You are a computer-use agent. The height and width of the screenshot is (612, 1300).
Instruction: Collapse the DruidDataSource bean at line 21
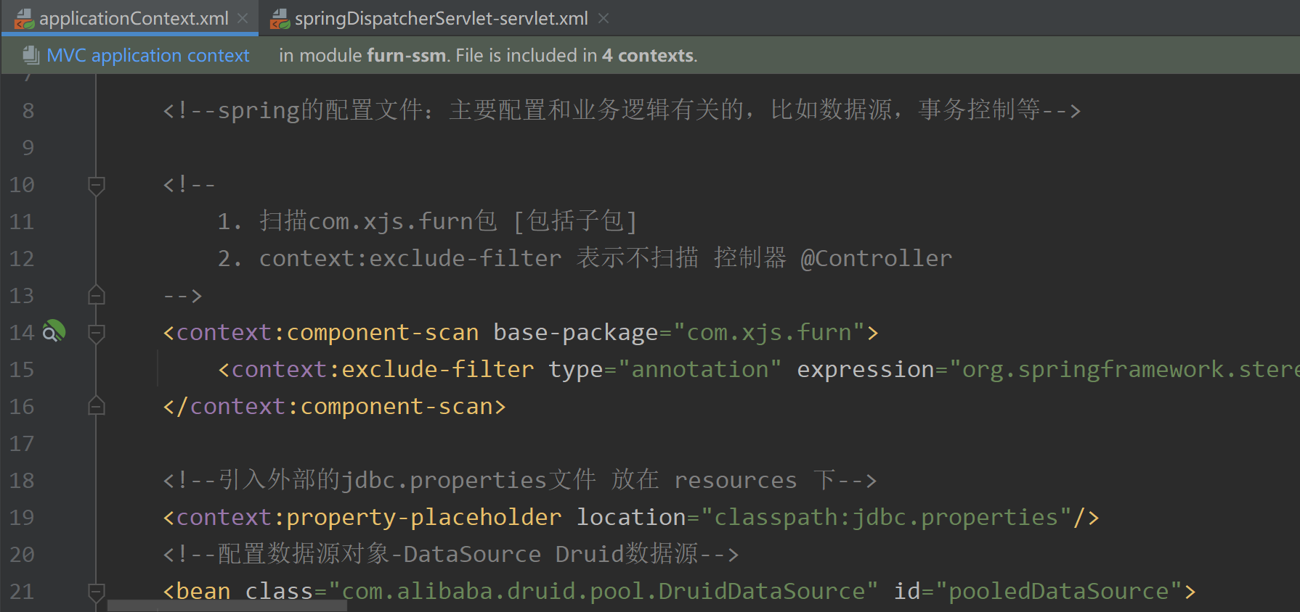point(96,592)
